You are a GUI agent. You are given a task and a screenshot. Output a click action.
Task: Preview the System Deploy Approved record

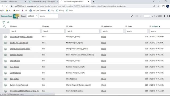click(x=5, y=85)
